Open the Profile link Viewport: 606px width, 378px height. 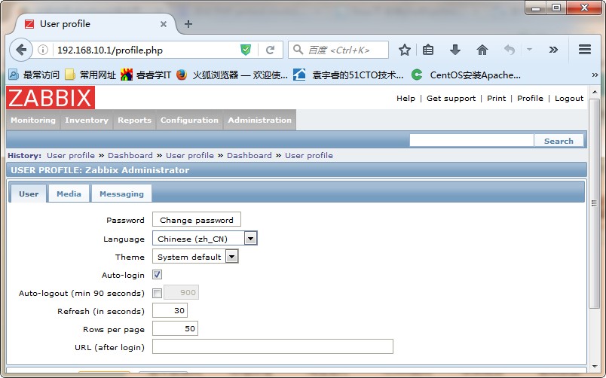pos(530,98)
